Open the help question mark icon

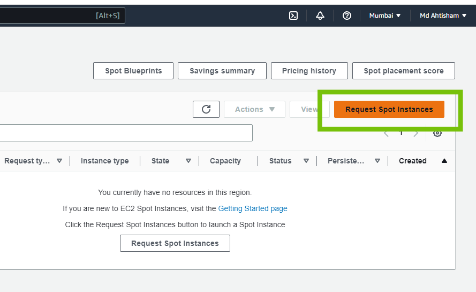tap(347, 16)
